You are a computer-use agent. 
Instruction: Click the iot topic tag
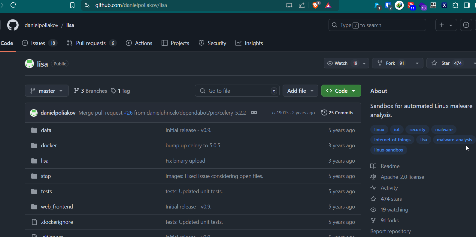pyautogui.click(x=397, y=130)
